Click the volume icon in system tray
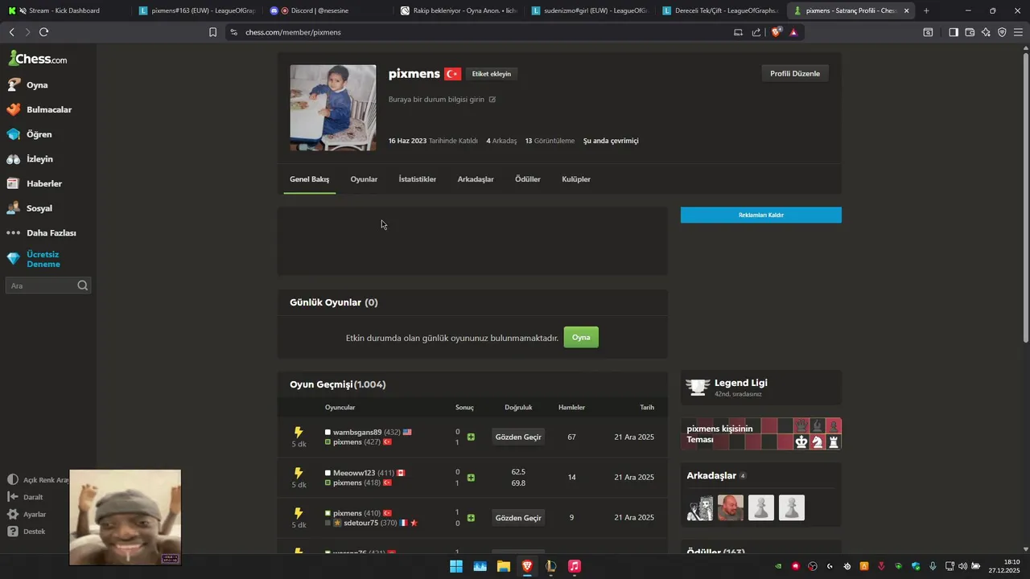 (x=962, y=566)
